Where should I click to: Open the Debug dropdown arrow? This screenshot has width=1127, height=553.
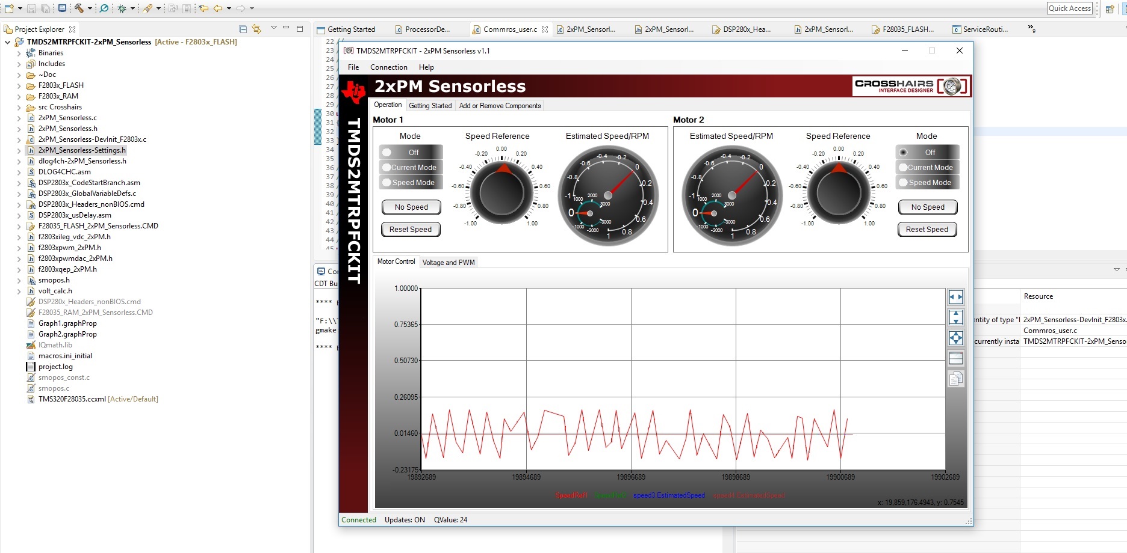coord(133,8)
